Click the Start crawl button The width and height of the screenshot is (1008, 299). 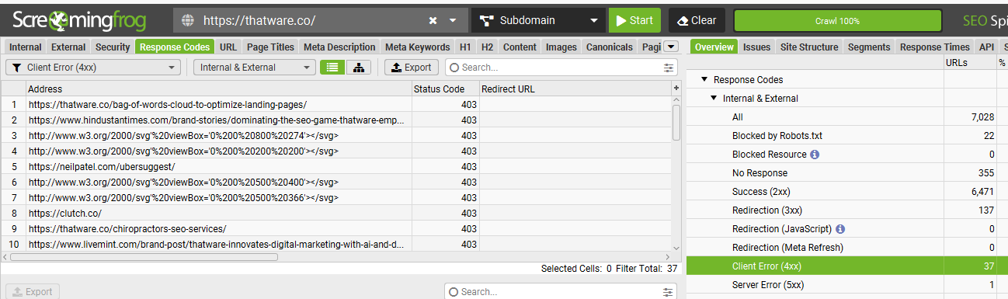[634, 20]
